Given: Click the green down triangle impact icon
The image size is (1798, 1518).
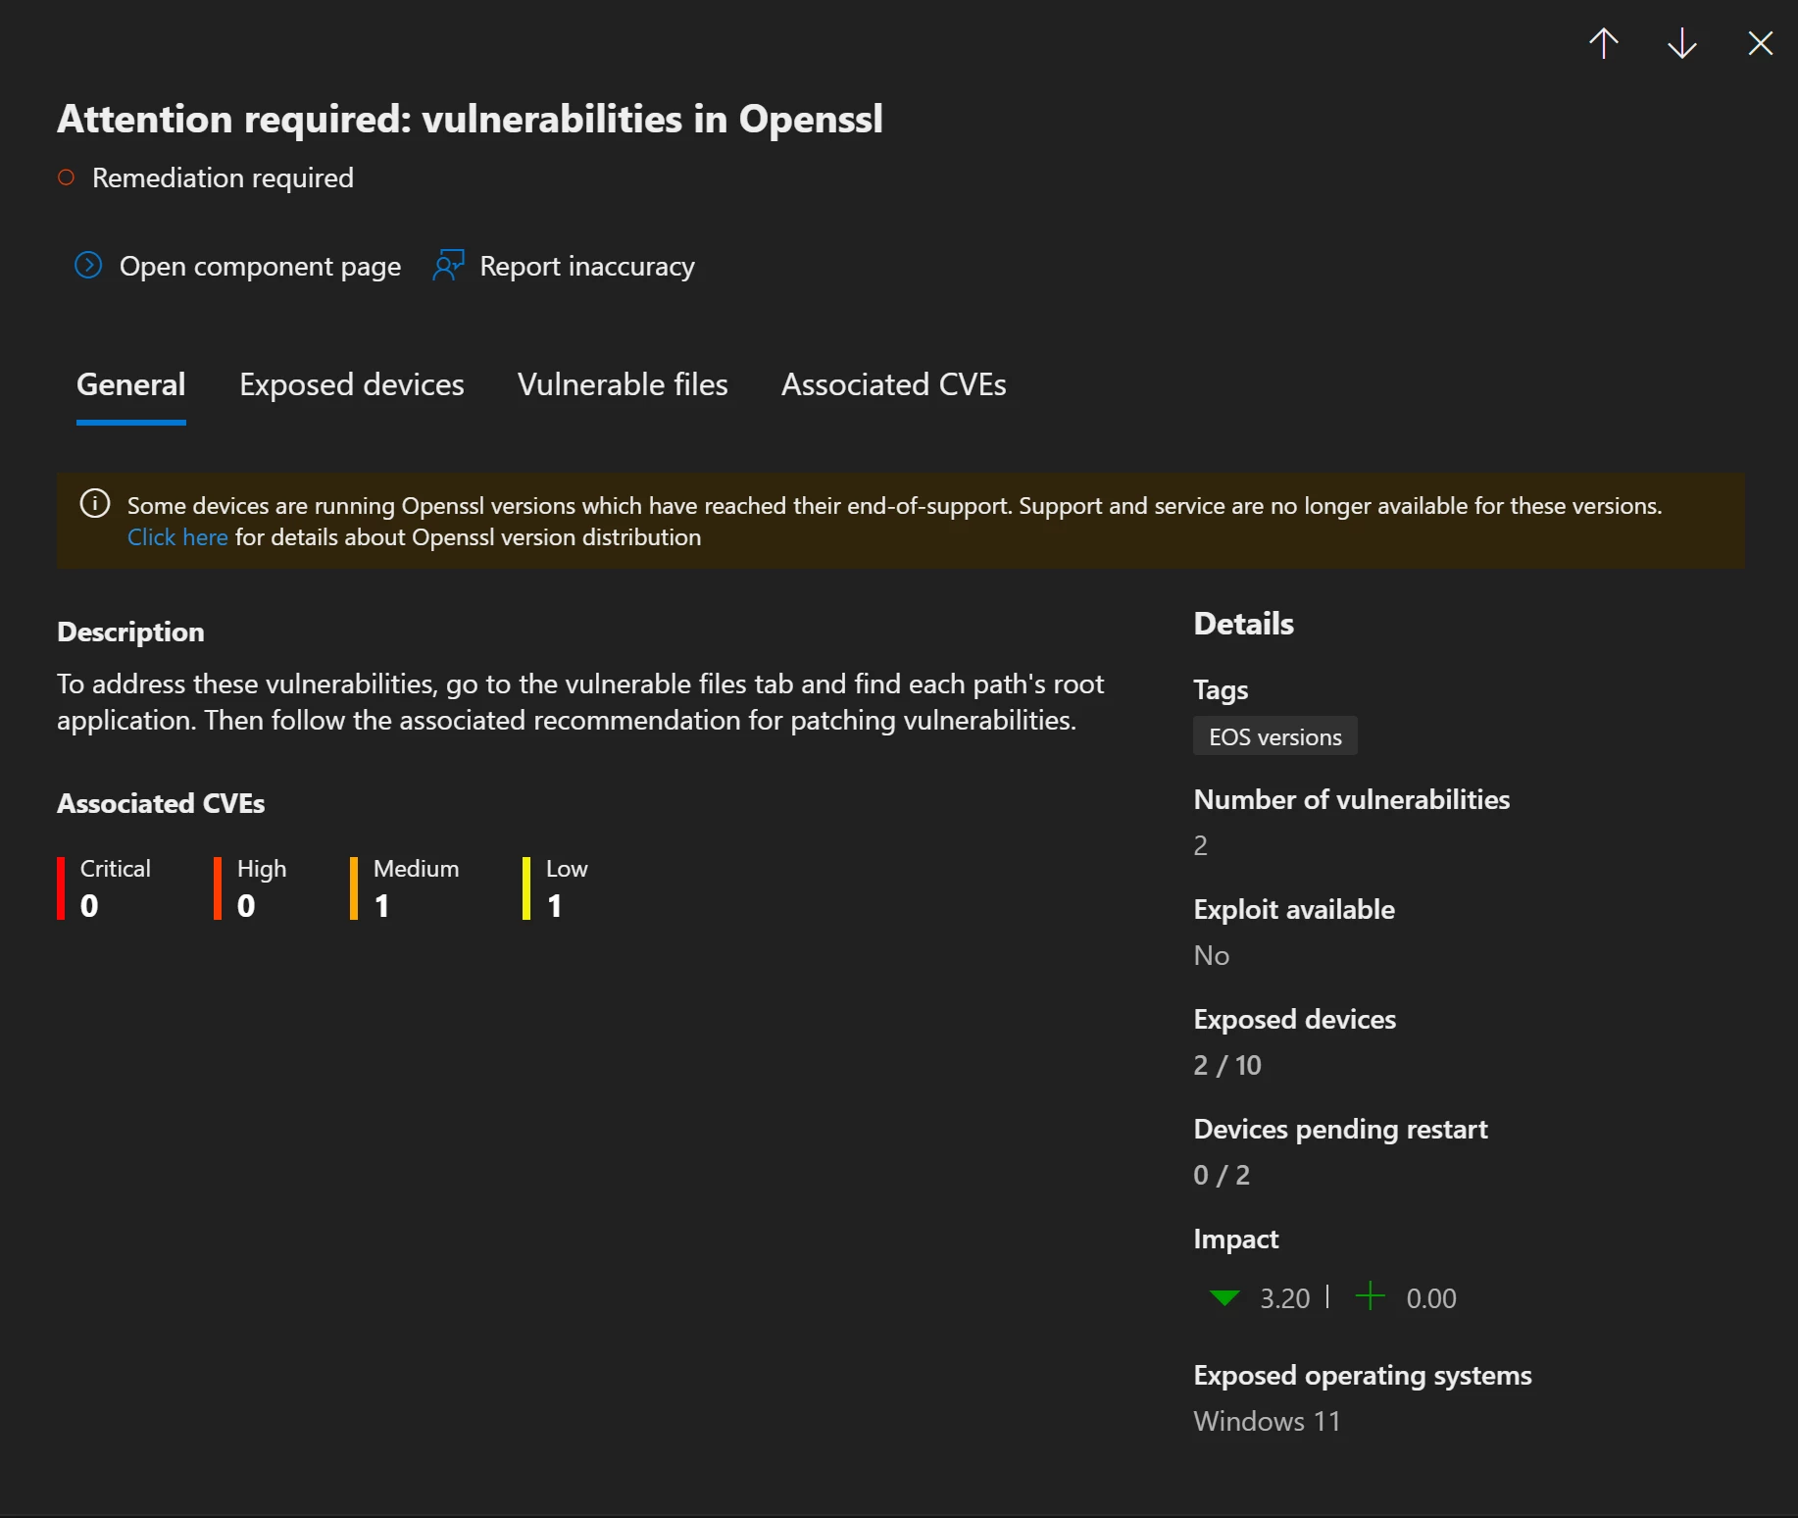Looking at the screenshot, I should [x=1225, y=1298].
